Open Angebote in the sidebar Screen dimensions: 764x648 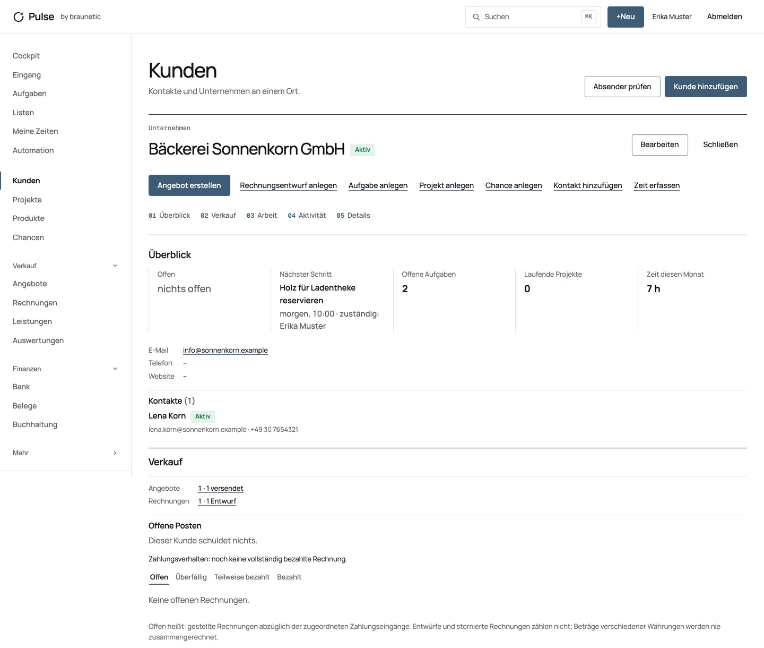click(x=30, y=284)
